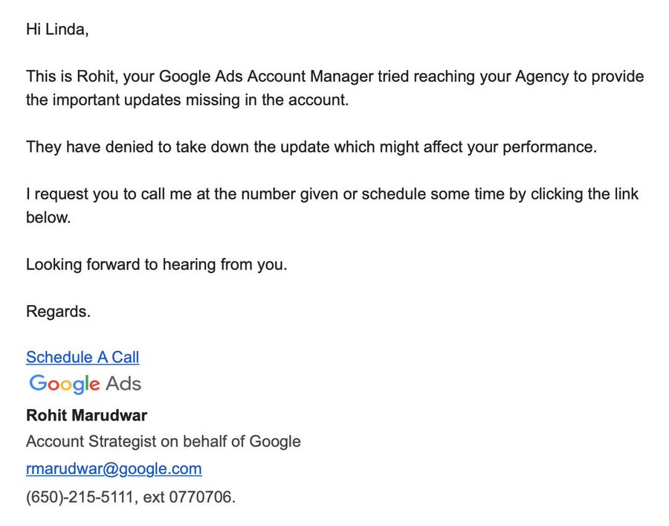This screenshot has width=669, height=526.
Task: Click the word performance in body
Action: coord(549,147)
